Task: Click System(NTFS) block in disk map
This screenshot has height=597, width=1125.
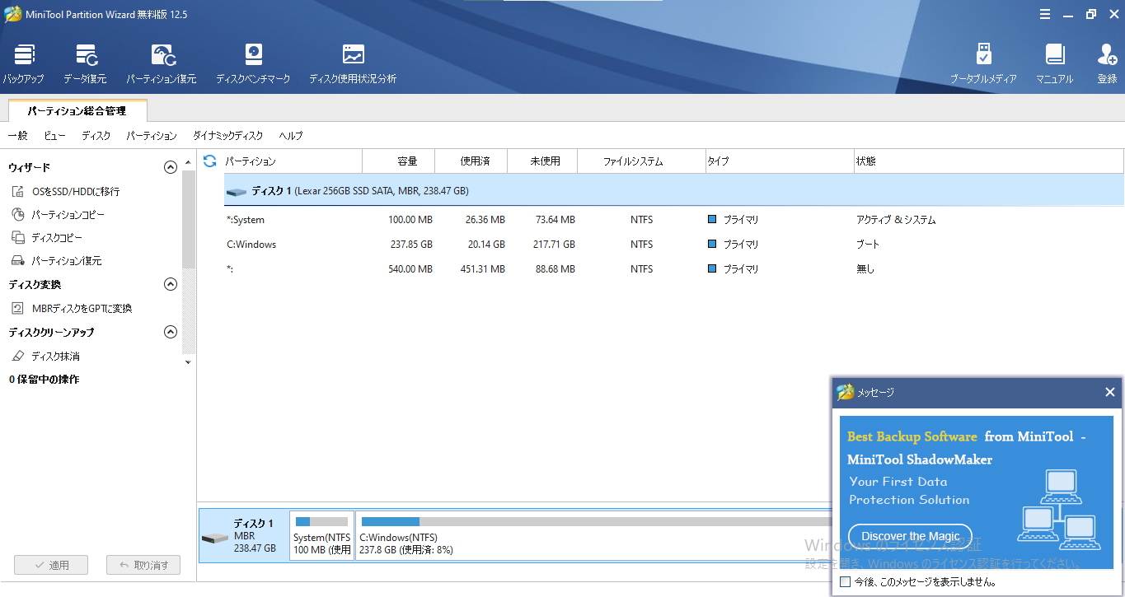Action: coord(321,536)
